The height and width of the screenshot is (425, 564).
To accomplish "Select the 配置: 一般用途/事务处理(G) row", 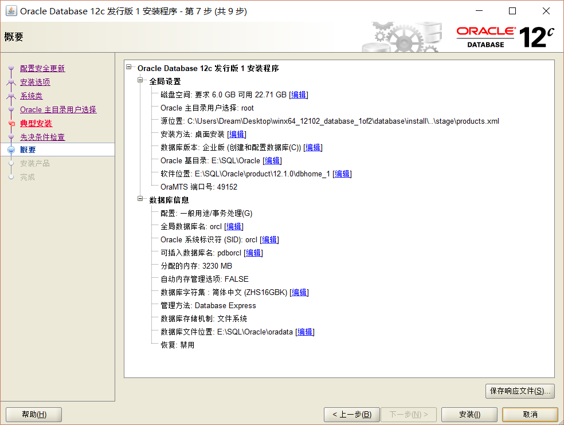I will [206, 213].
